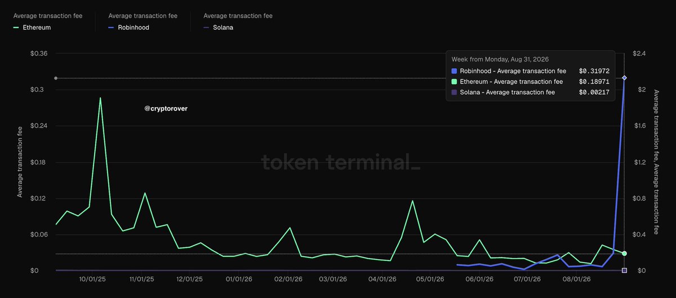
Task: Click the 01/01/26 x-axis date label
Action: [x=239, y=279]
